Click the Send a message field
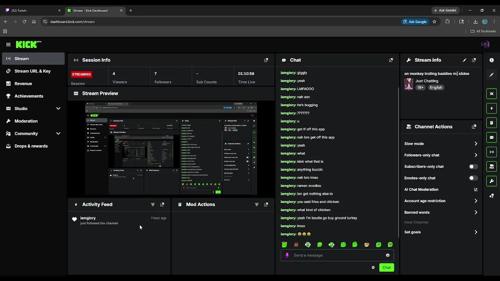 337,255
